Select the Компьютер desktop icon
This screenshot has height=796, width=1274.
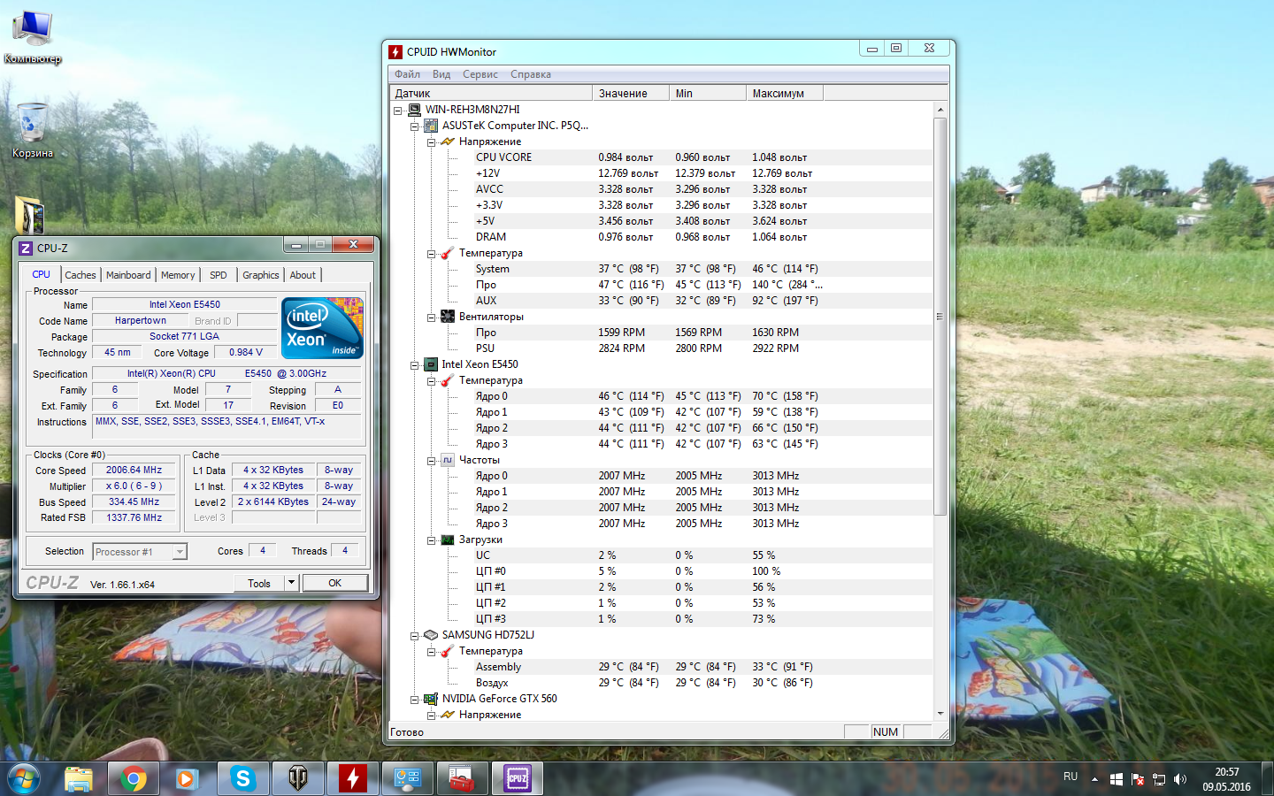tap(33, 37)
